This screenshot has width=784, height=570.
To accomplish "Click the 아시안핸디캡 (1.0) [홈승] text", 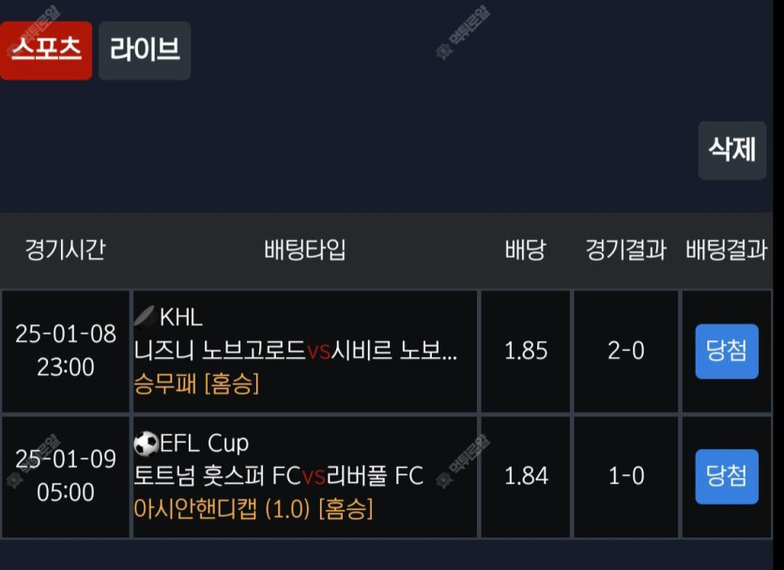I will pyautogui.click(x=254, y=509).
